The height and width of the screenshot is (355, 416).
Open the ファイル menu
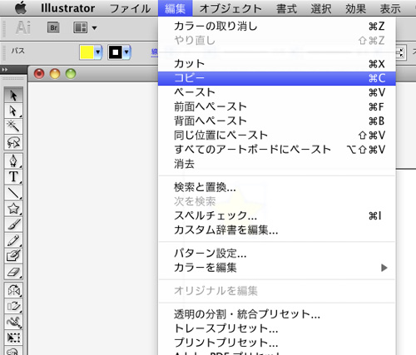(130, 8)
